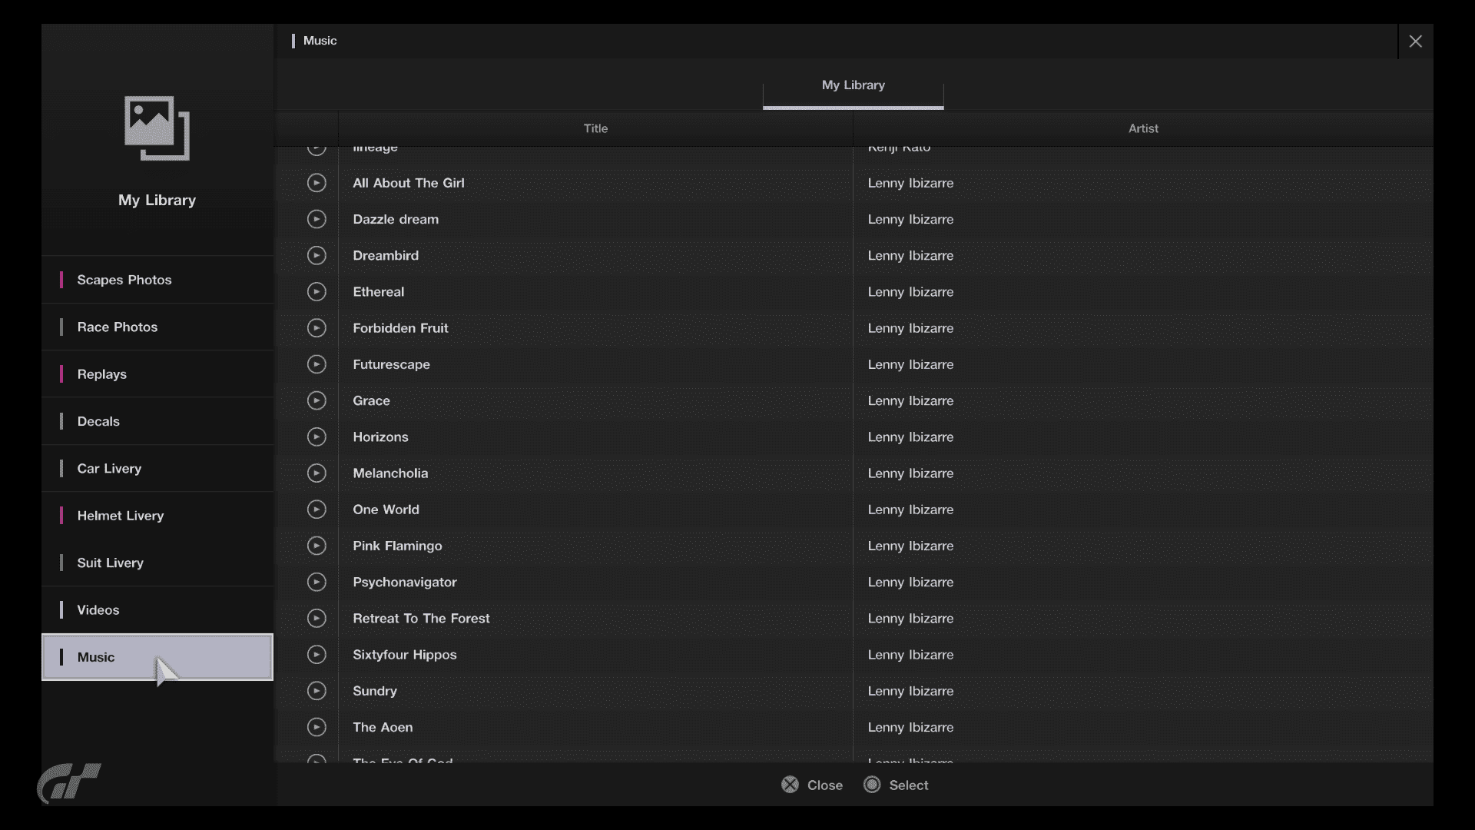The width and height of the screenshot is (1475, 830).
Task: Select the Melancholia track title
Action: pos(390,473)
